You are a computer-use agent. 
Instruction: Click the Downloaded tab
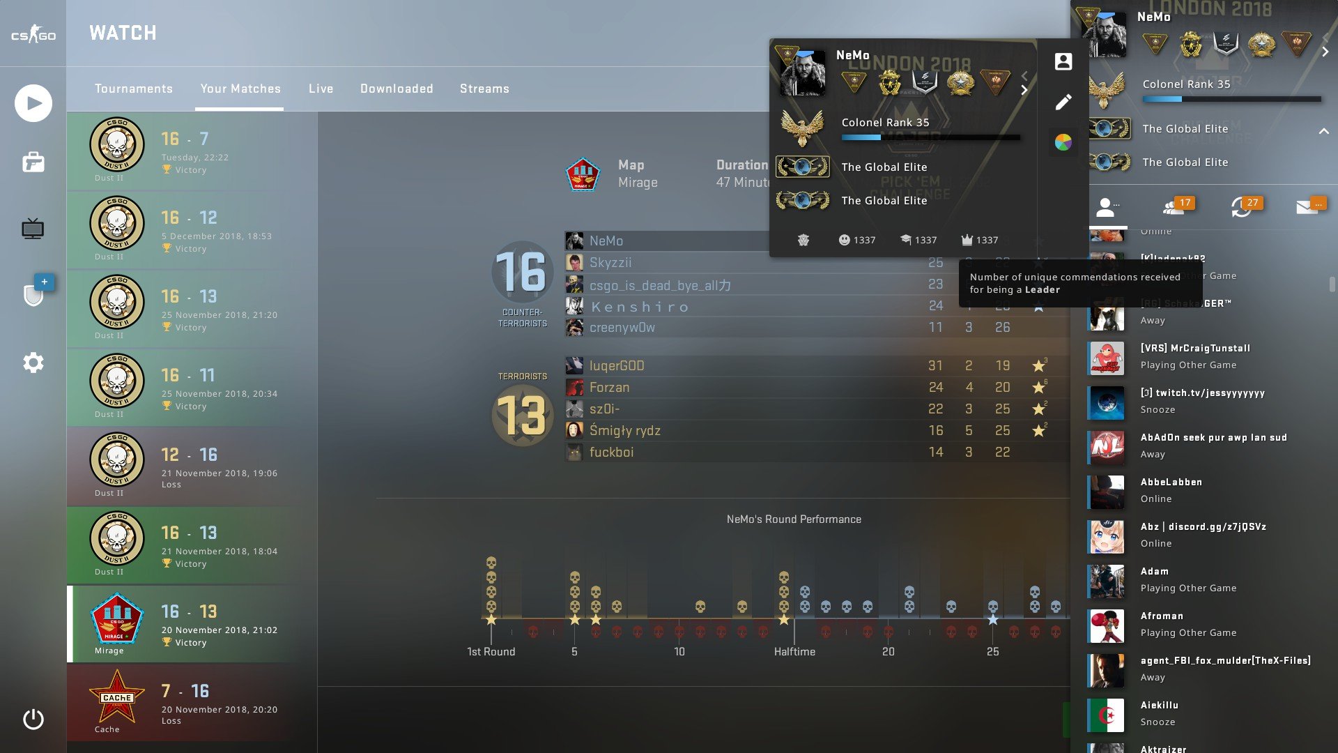[396, 89]
